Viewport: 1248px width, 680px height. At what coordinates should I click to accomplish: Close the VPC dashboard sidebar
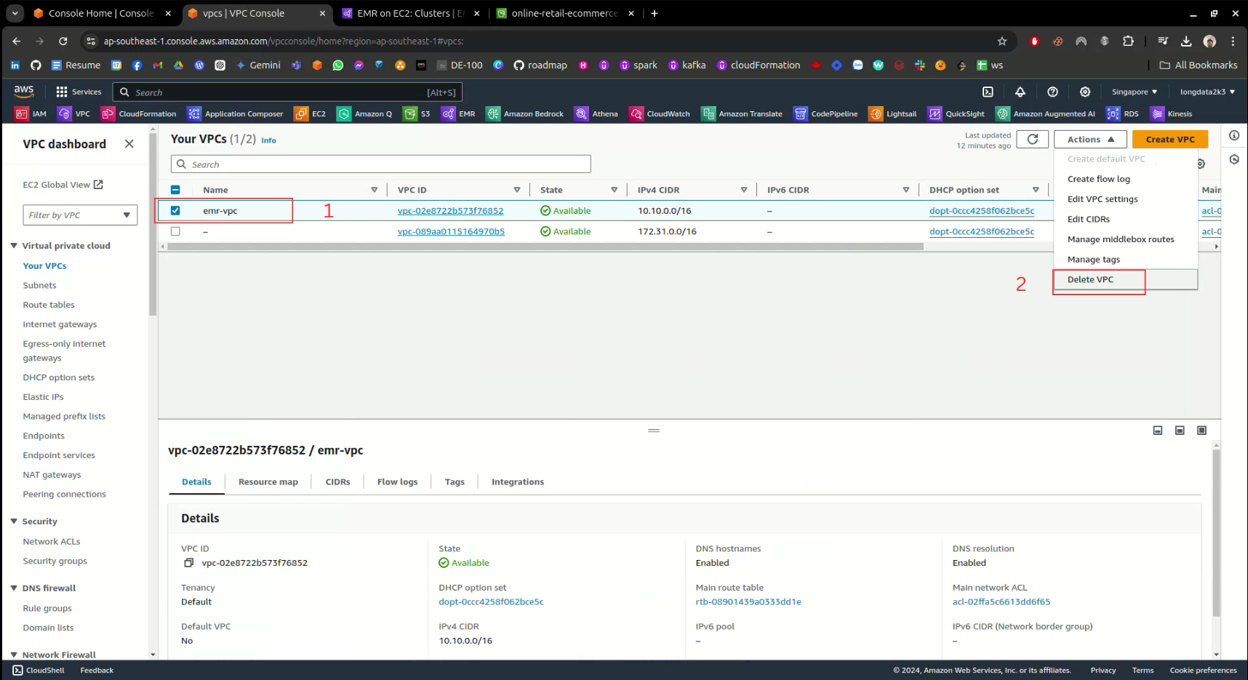(129, 144)
